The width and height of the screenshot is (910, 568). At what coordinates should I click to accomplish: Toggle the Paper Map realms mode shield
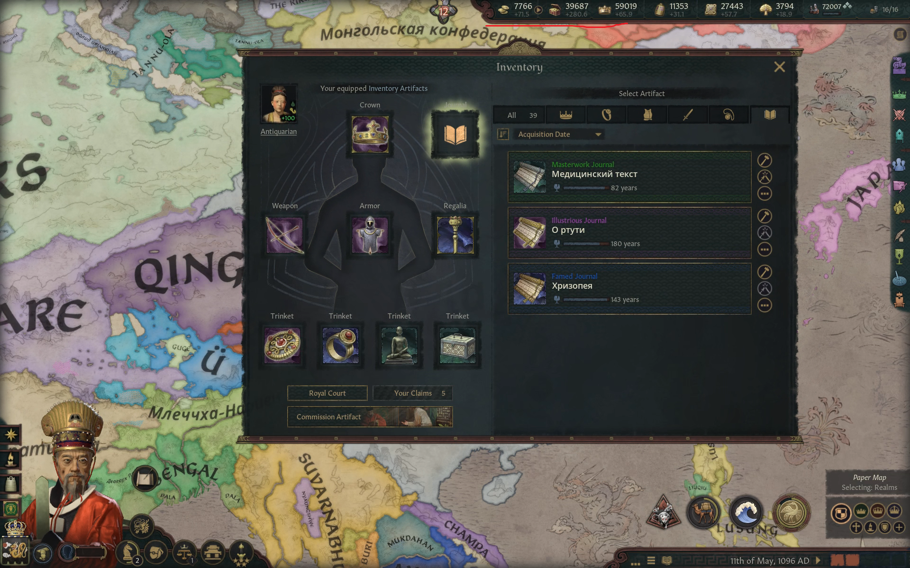[x=840, y=513]
